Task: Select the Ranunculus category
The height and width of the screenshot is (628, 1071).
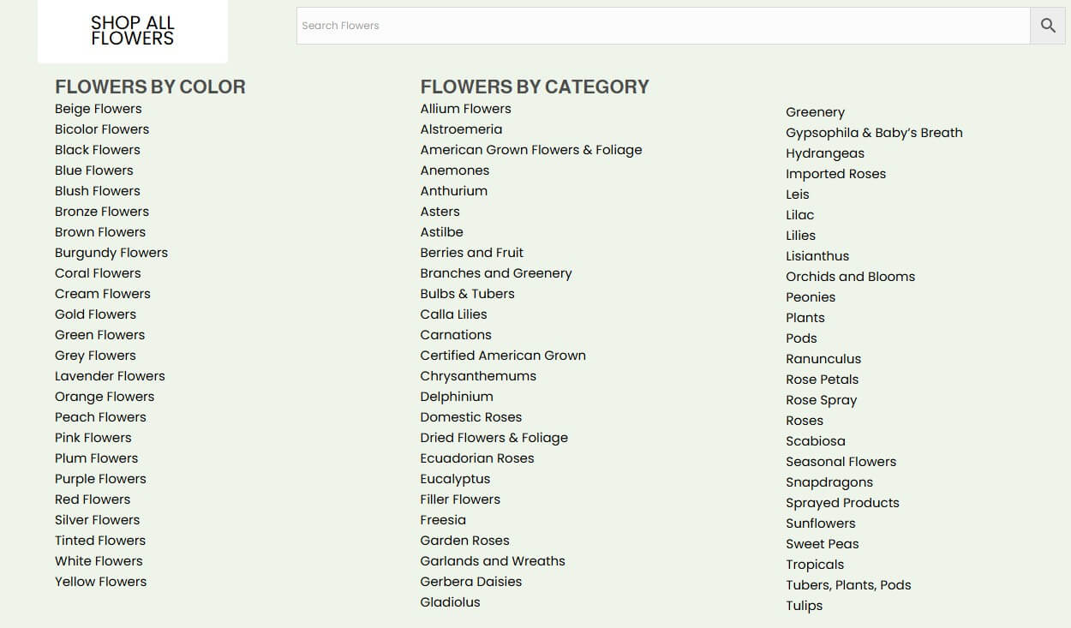Action: (x=823, y=359)
